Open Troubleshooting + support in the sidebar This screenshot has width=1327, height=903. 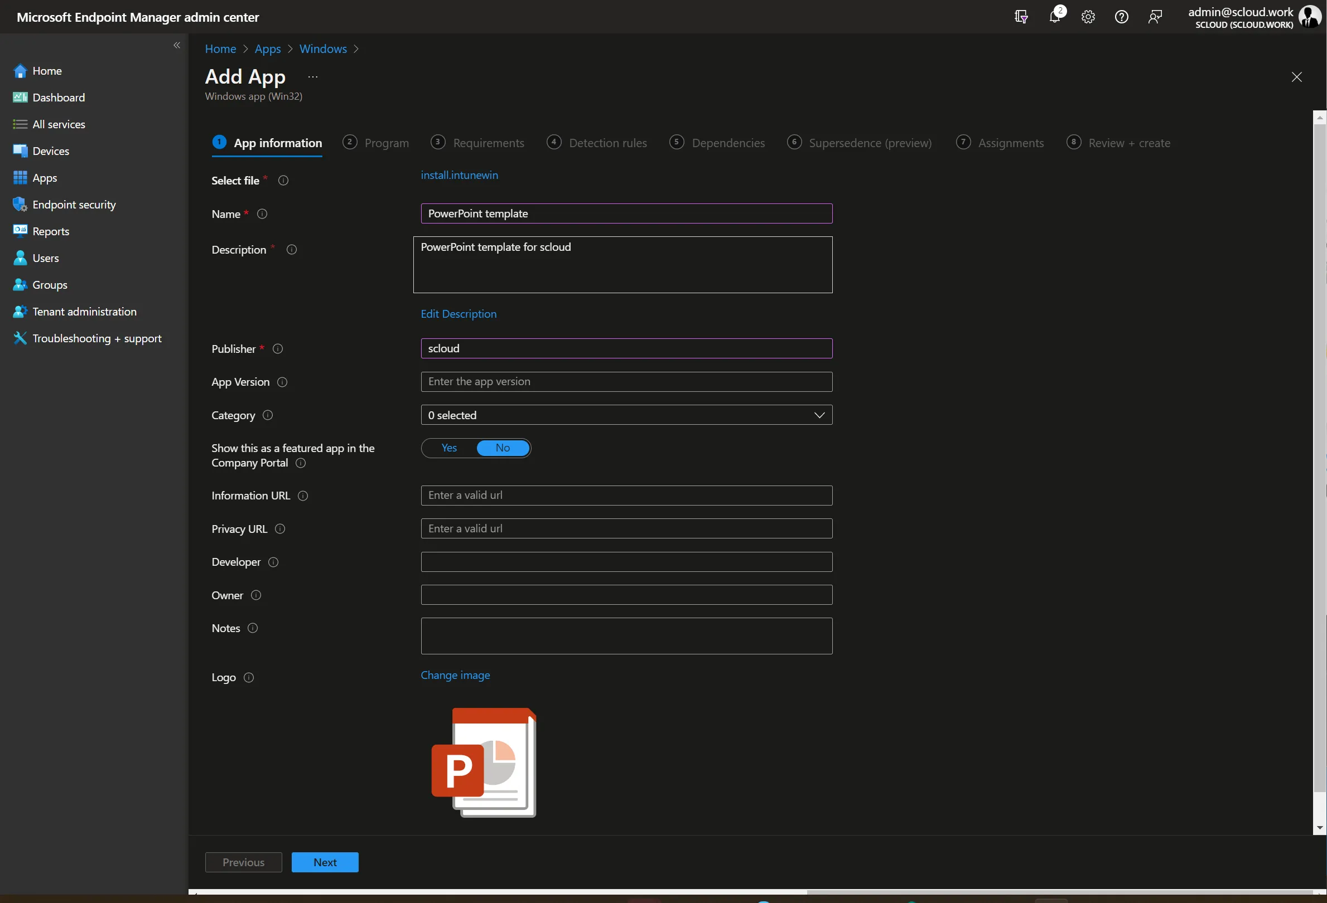click(87, 339)
